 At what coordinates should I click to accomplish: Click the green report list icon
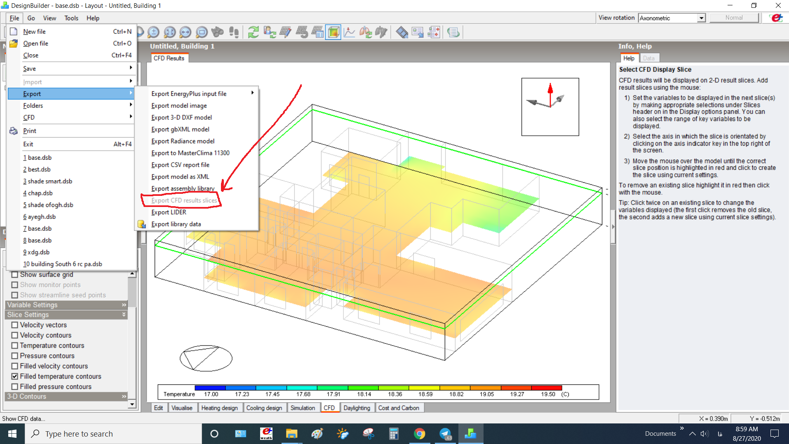[453, 32]
